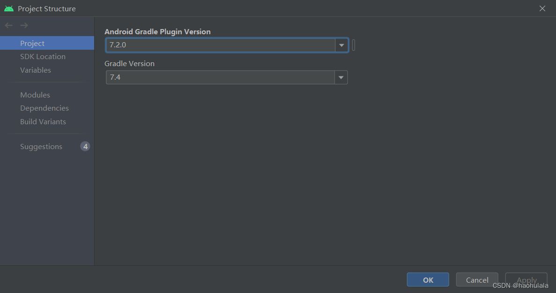556x293 pixels.
Task: Click the Android Gradle Plugin Version text field
Action: click(x=220, y=45)
